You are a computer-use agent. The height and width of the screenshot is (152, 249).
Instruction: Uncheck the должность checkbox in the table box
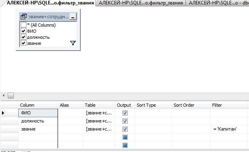pos(24,37)
